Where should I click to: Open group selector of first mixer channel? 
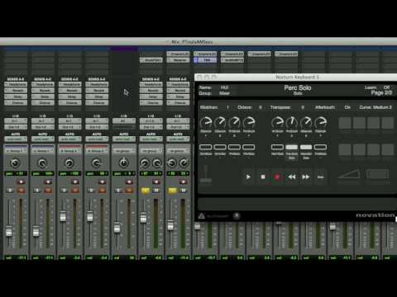click(16, 151)
